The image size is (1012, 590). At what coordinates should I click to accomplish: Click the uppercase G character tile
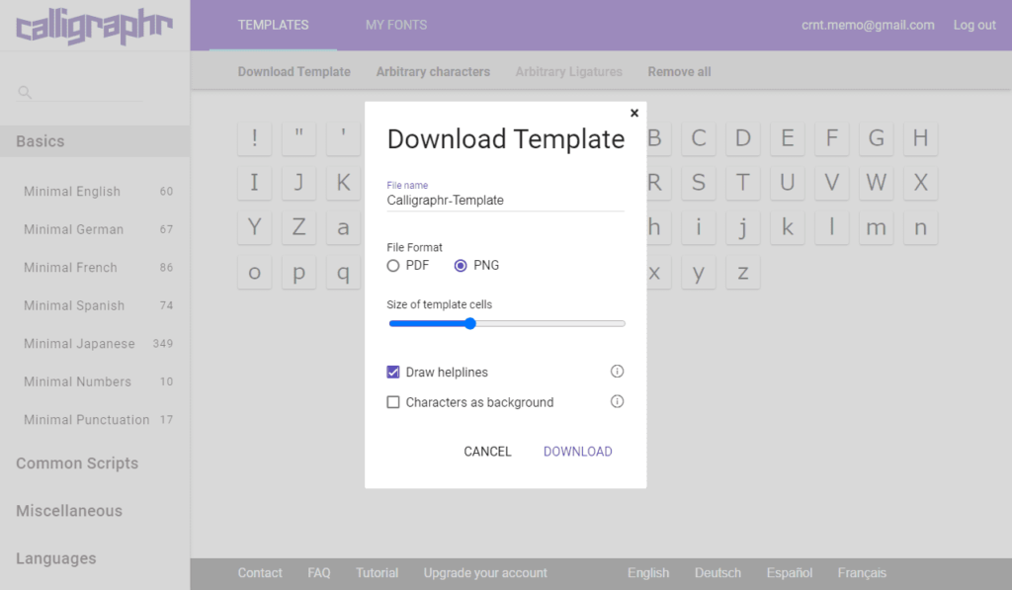pyautogui.click(x=877, y=138)
